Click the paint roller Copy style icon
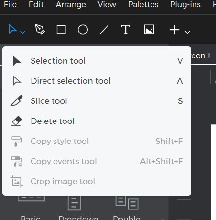 pos(17,141)
